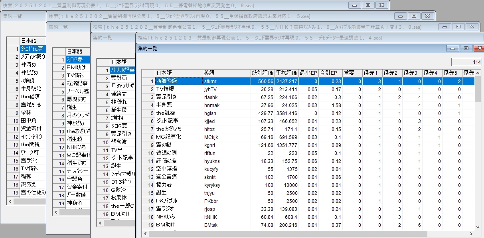The image size is (484, 238).
Task: Click the highlighted ミロク悪 cell
Action: (x=78, y=59)
